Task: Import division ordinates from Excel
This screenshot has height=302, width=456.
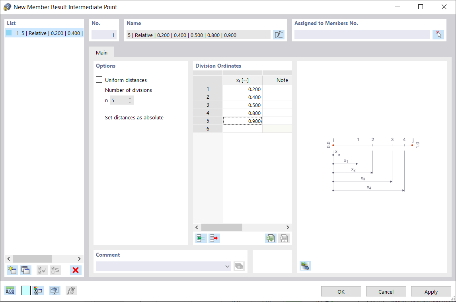Action: (271, 238)
